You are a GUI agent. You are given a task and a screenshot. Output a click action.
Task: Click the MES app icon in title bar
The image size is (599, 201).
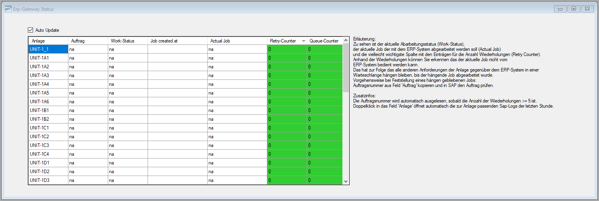click(8, 9)
